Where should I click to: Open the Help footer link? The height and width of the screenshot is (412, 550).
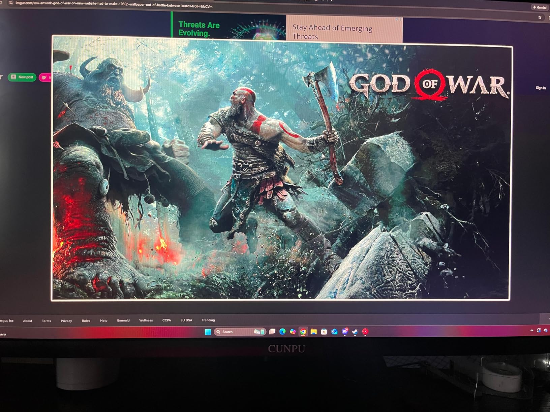[104, 320]
